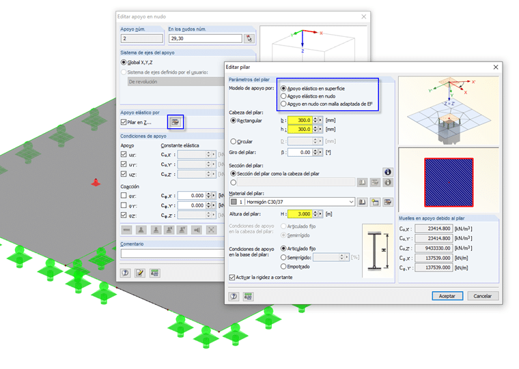This screenshot has width=519, height=369.
Task: Open the section info icon in Sección del pilar
Action: 388,172
